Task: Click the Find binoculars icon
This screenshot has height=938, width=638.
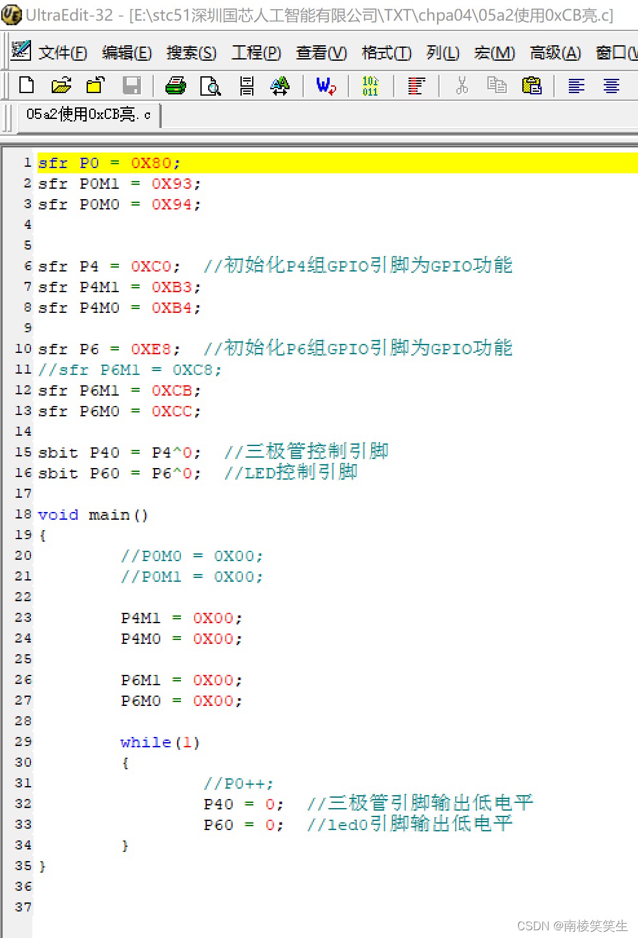Action: coord(280,85)
